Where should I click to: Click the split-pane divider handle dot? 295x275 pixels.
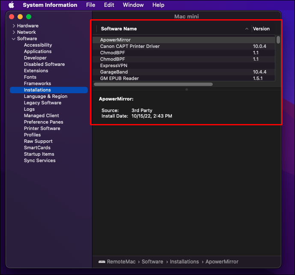tap(187, 89)
